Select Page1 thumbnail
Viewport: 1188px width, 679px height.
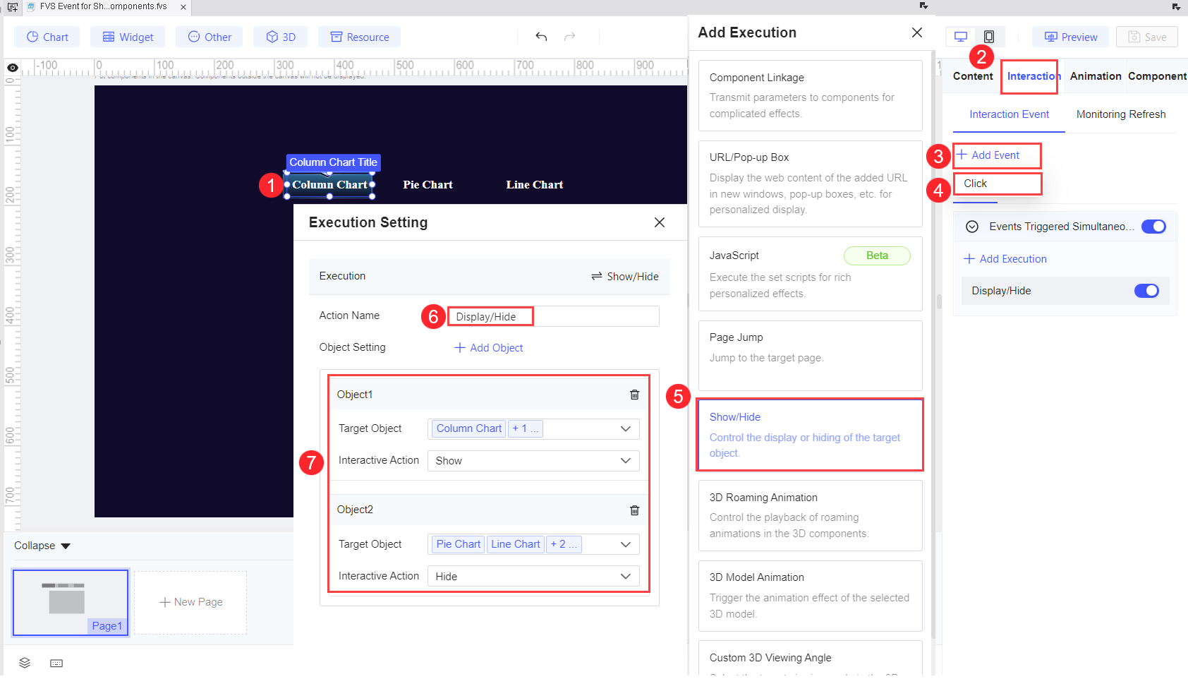(71, 602)
